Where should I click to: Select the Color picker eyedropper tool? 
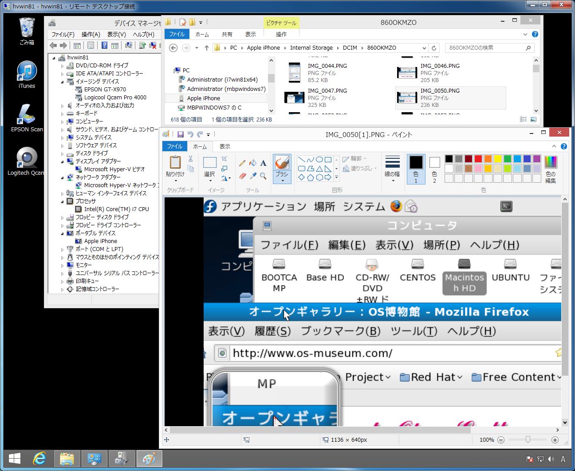pos(253,176)
